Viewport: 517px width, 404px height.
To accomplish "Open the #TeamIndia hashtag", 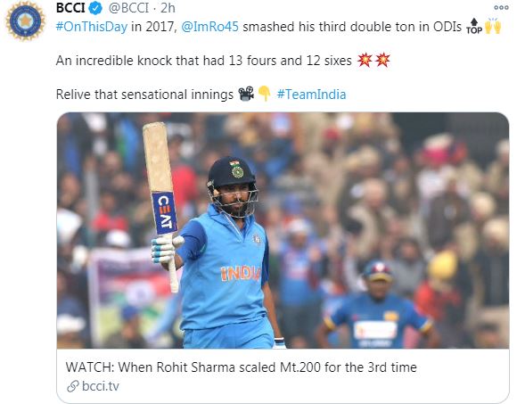I will [x=311, y=95].
